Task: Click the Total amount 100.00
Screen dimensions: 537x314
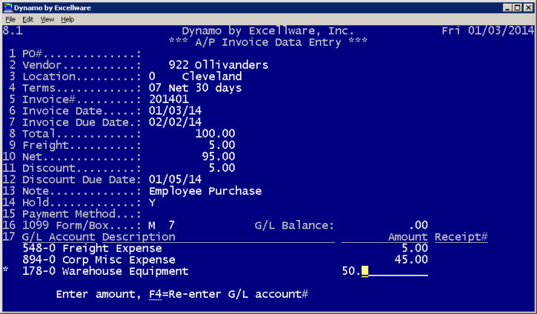Action: click(x=215, y=133)
